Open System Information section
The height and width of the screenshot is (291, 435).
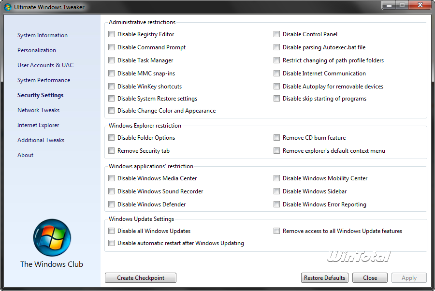point(43,35)
